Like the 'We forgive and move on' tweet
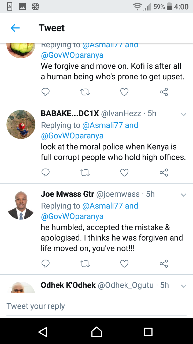The width and height of the screenshot is (193, 344). coord(124,92)
